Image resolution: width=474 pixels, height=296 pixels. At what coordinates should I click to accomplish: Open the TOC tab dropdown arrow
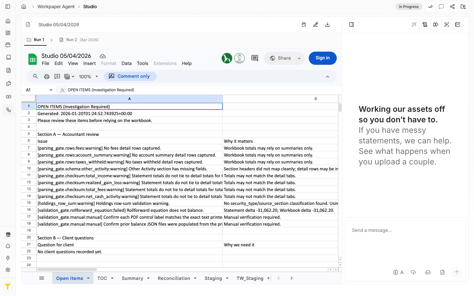[112, 278]
